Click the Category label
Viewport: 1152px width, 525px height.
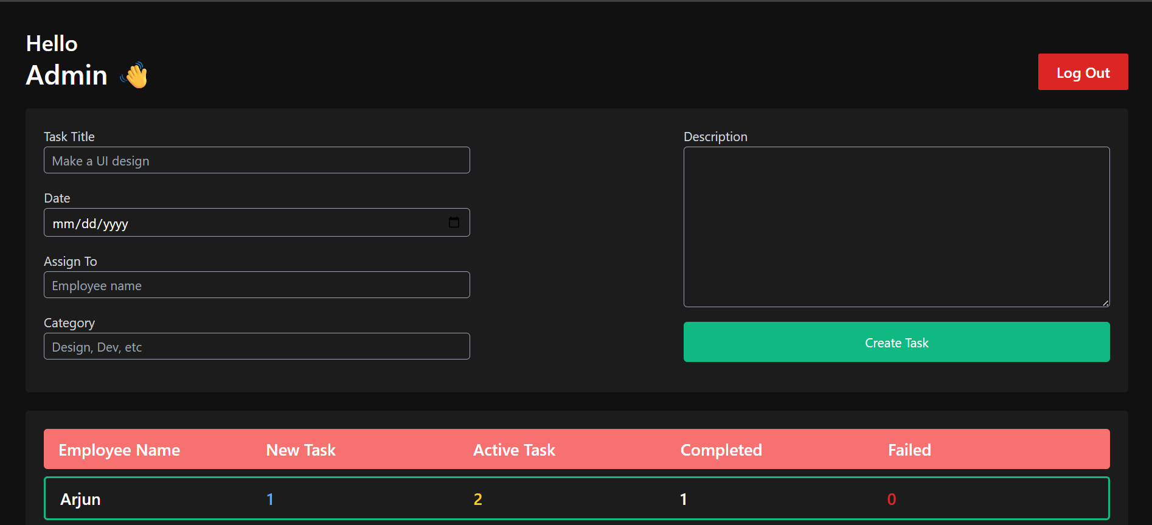pos(69,323)
